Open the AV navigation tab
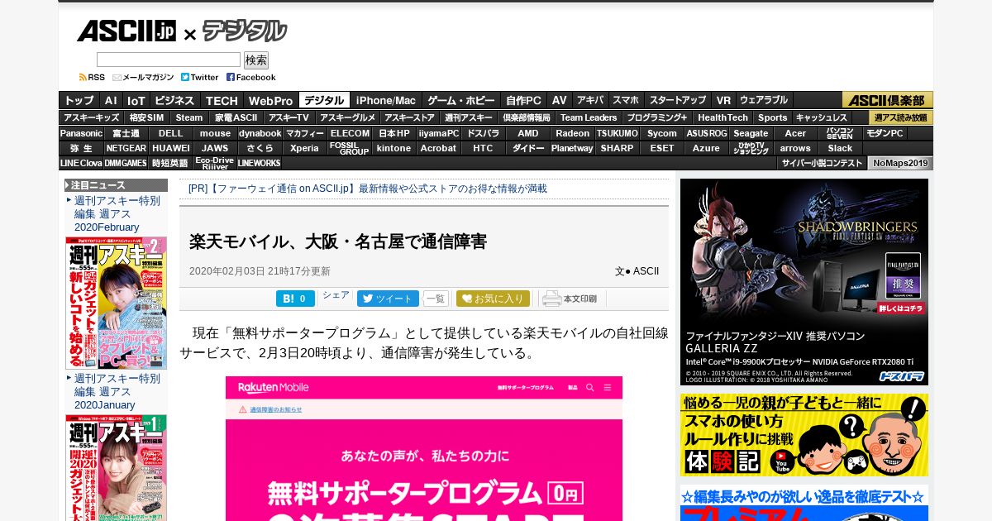 pyautogui.click(x=560, y=100)
